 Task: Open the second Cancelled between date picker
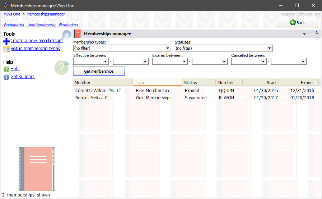303,62
